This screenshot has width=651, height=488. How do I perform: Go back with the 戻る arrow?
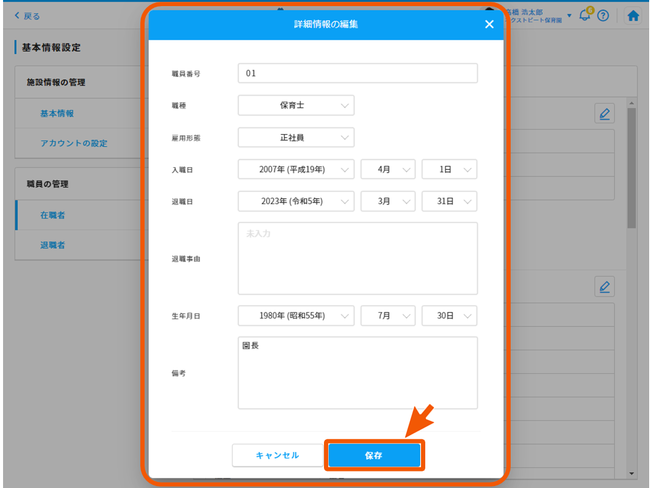[27, 16]
